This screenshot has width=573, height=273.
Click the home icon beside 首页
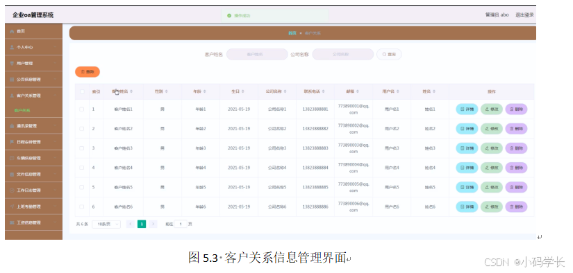pos(12,31)
